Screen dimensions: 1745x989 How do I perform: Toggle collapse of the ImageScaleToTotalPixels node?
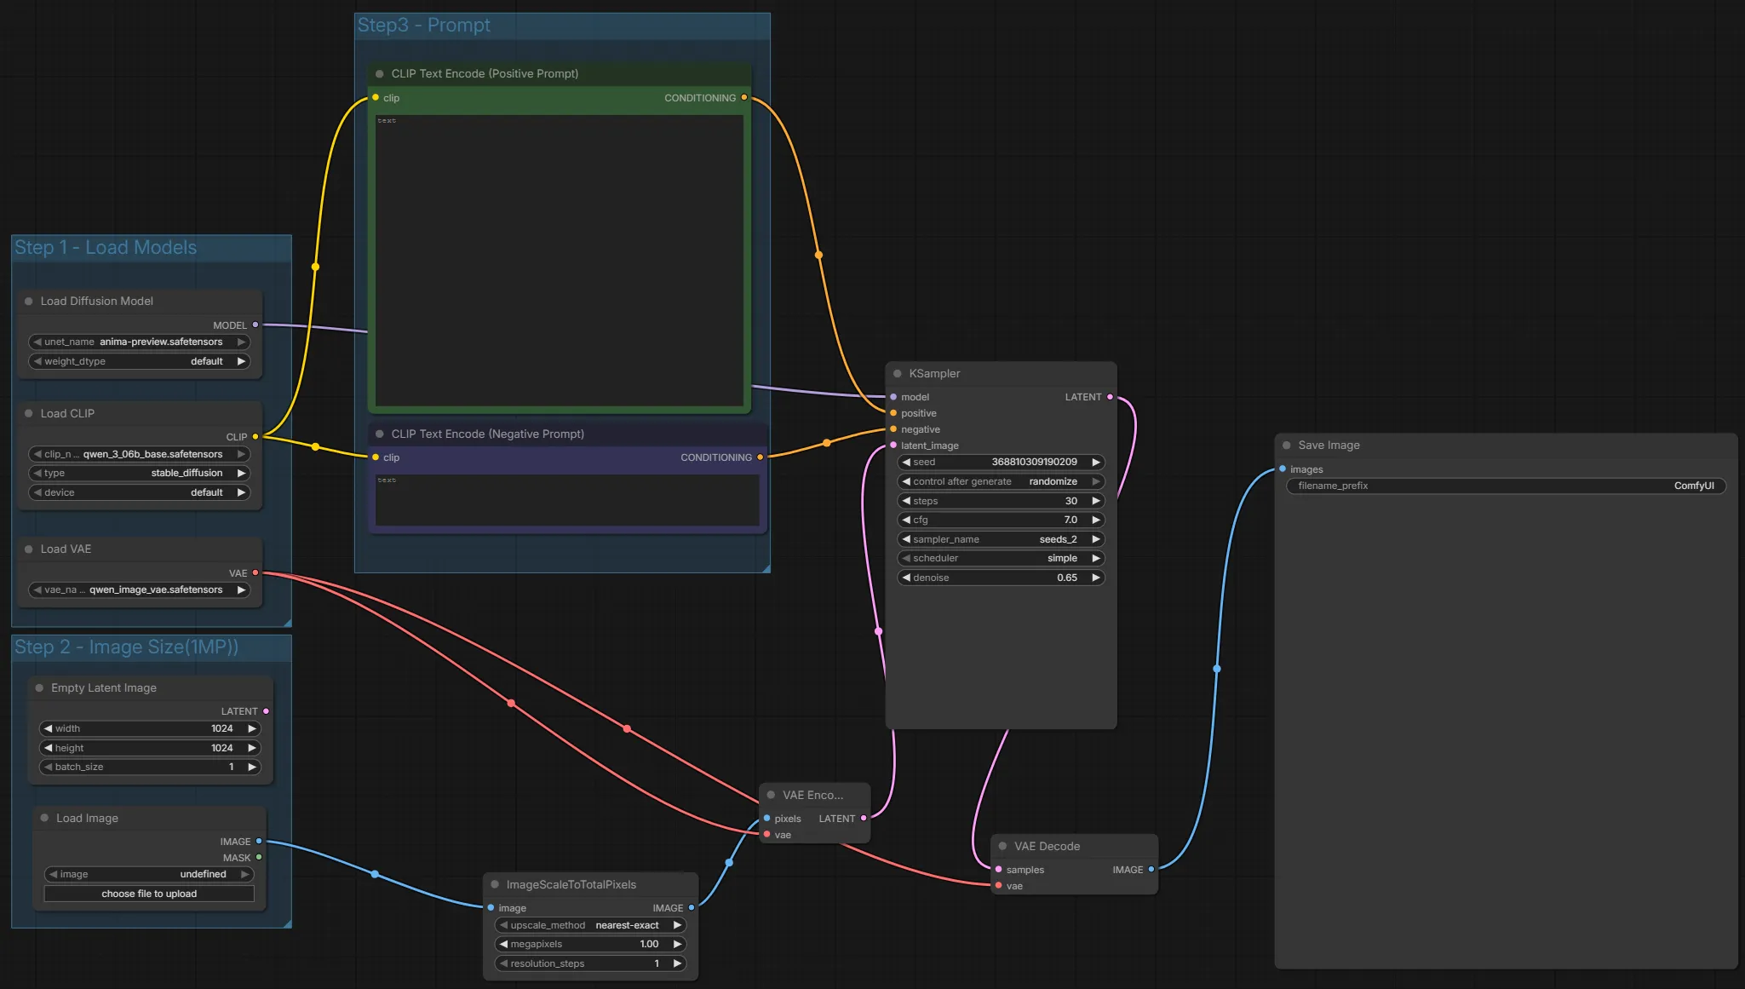coord(495,885)
